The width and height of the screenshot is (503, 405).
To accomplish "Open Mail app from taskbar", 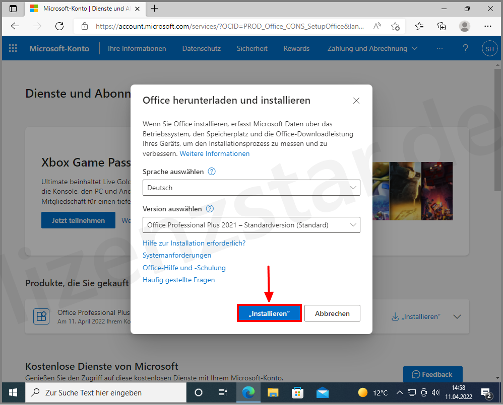I will pyautogui.click(x=323, y=392).
